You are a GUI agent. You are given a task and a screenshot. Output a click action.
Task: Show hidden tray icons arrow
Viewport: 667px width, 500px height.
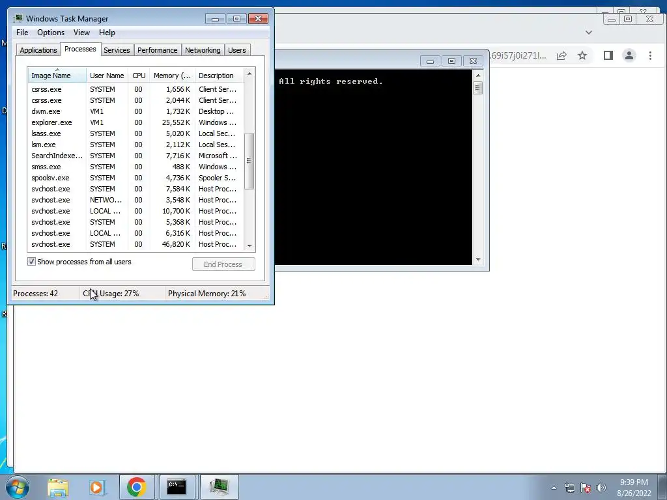[554, 488]
